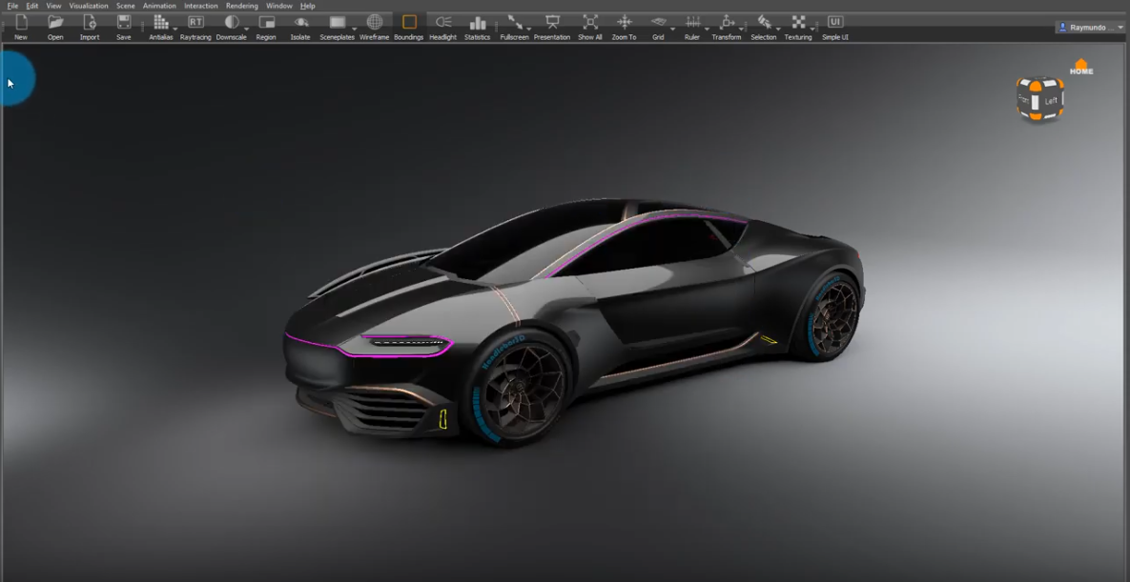Open the Help menu
The width and height of the screenshot is (1130, 582).
[308, 6]
